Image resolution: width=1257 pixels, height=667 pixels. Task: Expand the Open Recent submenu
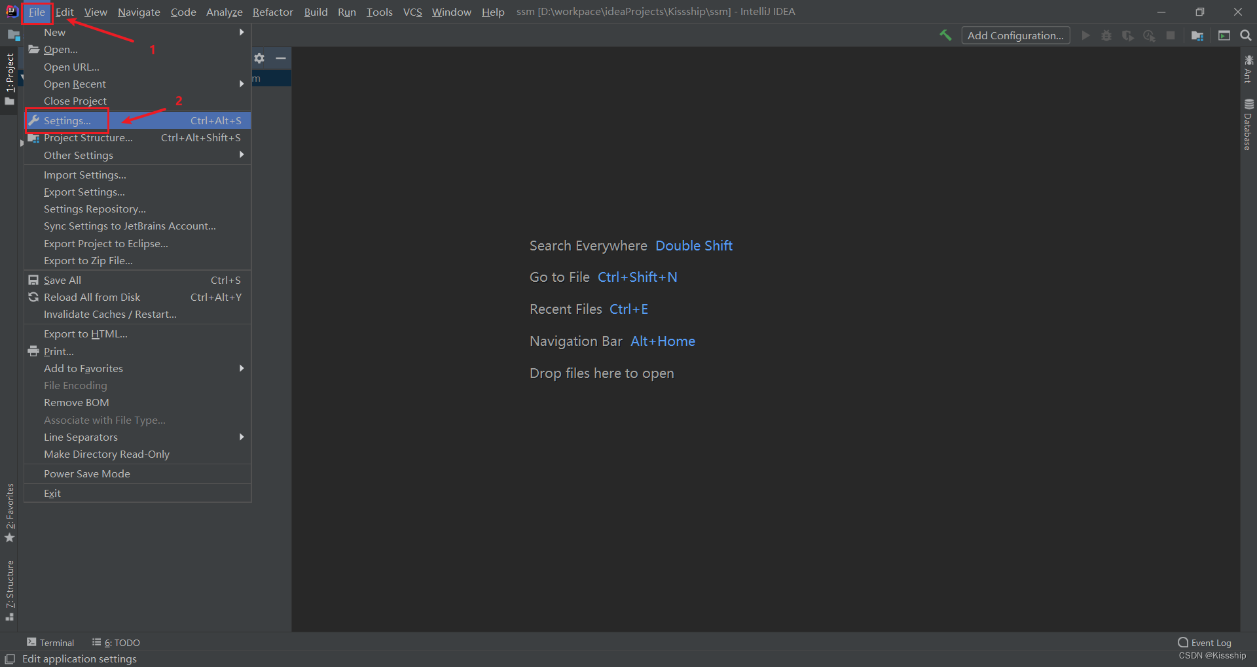coord(137,84)
